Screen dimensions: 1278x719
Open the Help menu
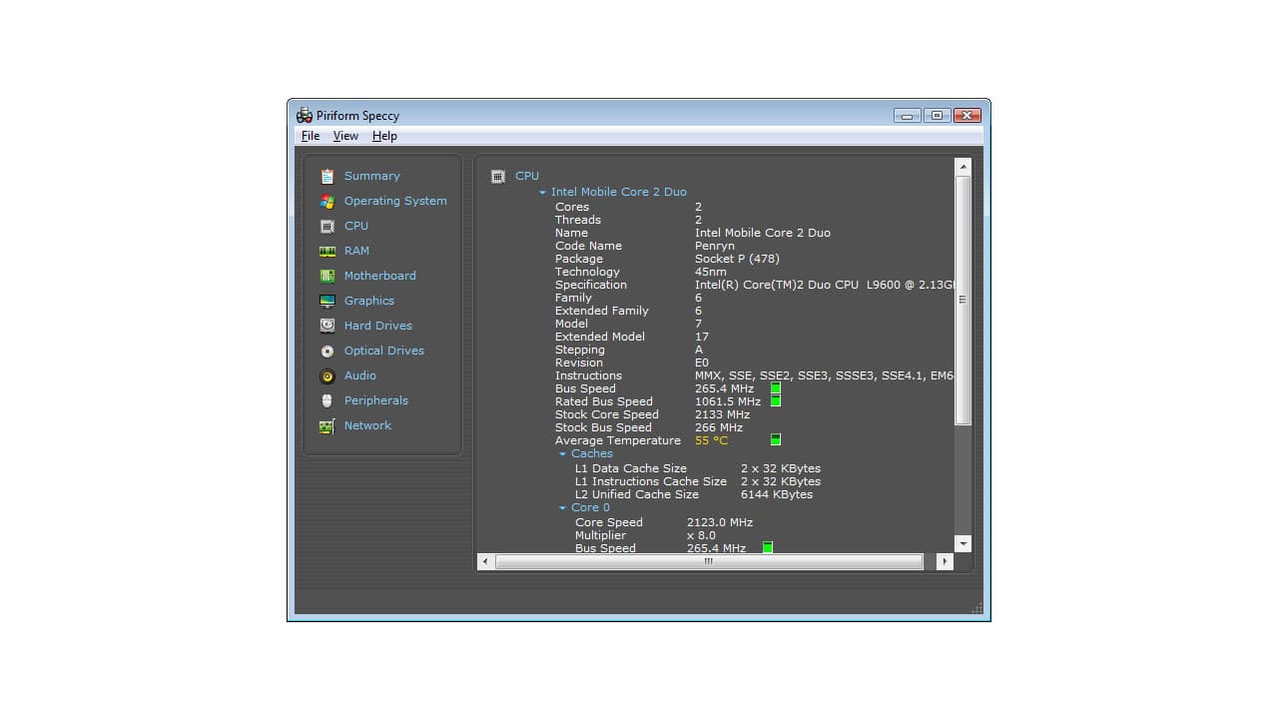pyautogui.click(x=384, y=136)
